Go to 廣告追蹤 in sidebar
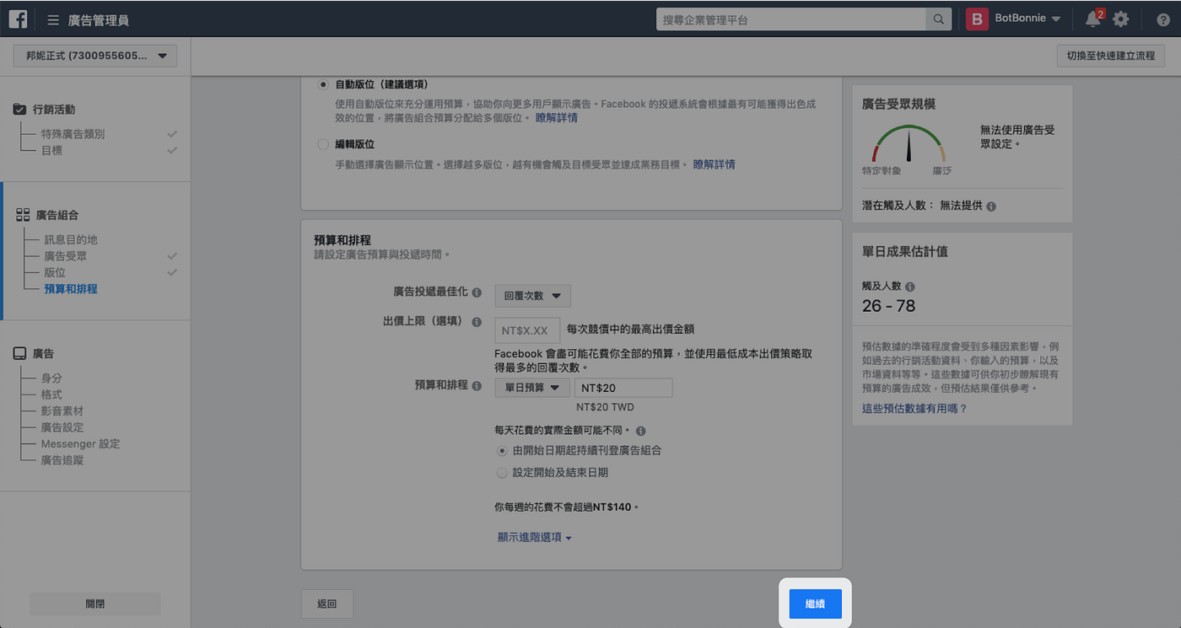 coord(62,460)
